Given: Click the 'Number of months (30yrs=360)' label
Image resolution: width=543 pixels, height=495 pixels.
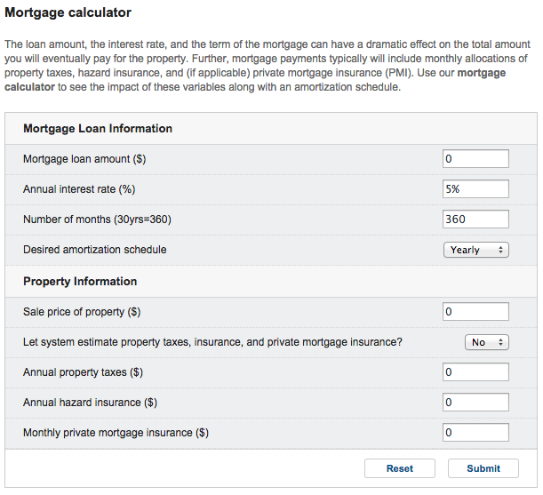Looking at the screenshot, I should coord(97,220).
